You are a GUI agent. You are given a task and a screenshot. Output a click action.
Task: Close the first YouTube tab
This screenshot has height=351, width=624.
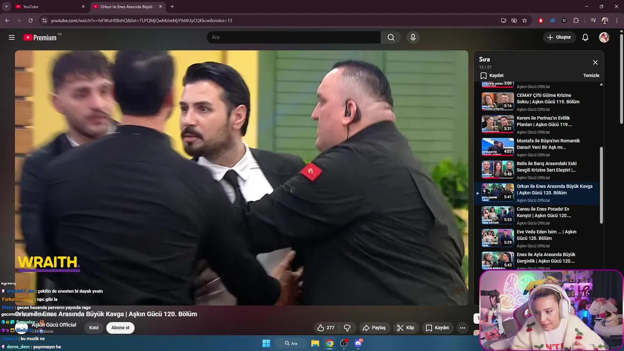(83, 7)
